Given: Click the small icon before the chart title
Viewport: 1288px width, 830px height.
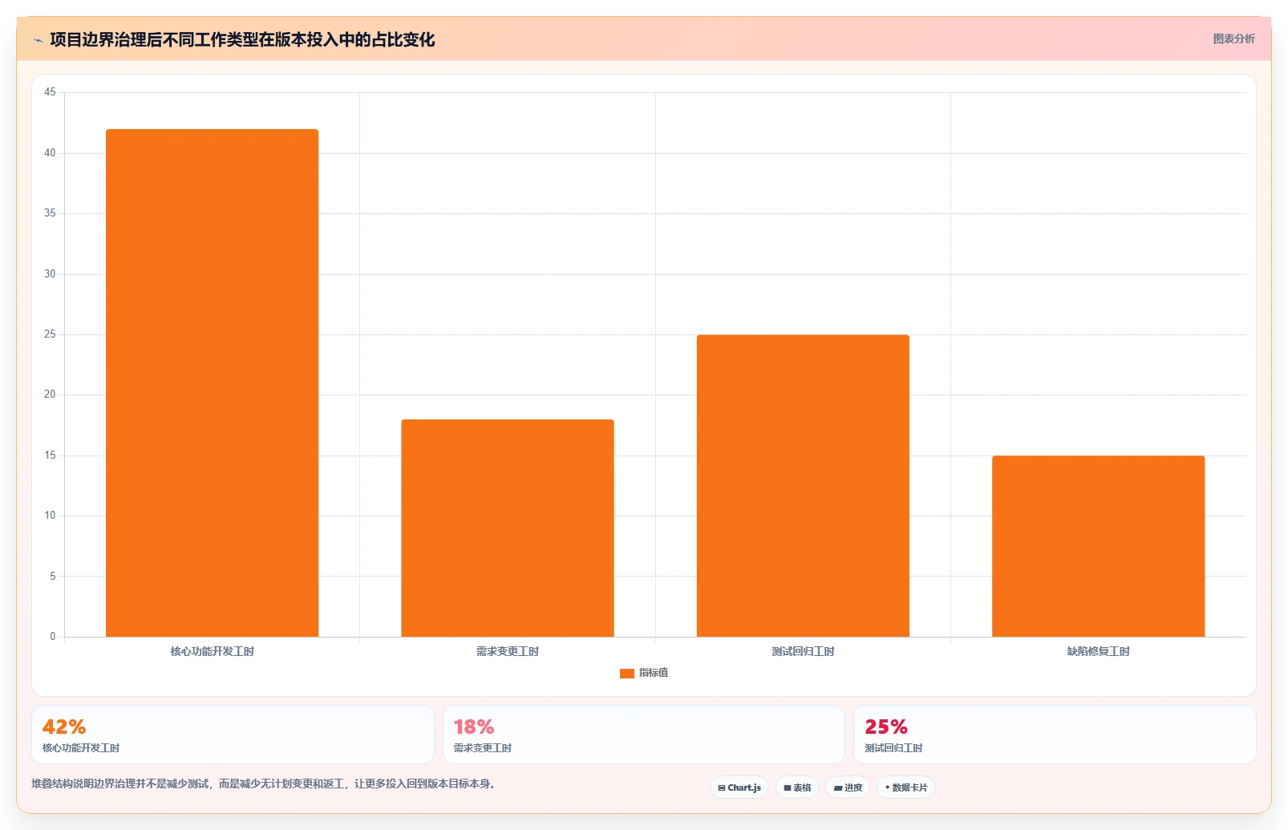Looking at the screenshot, I should [x=38, y=40].
